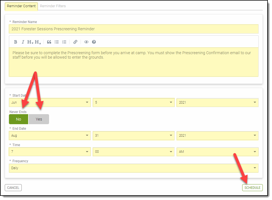Insert a hyperlink in message
This screenshot has width=272, height=200.
tap(75, 42)
